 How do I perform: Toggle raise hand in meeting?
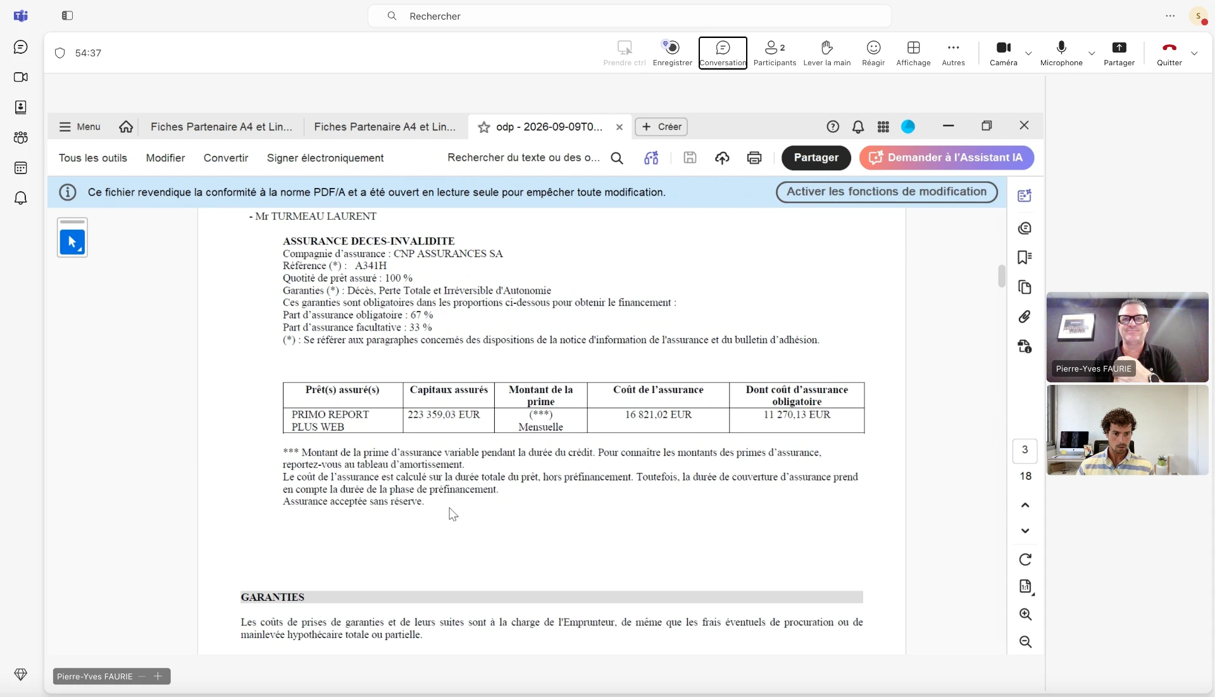[826, 53]
